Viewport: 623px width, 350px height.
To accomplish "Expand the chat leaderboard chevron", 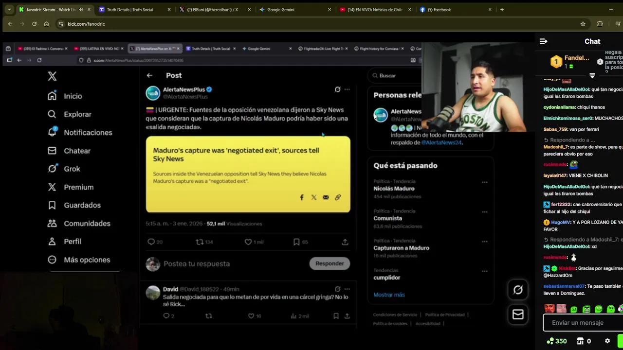I will click(x=592, y=75).
